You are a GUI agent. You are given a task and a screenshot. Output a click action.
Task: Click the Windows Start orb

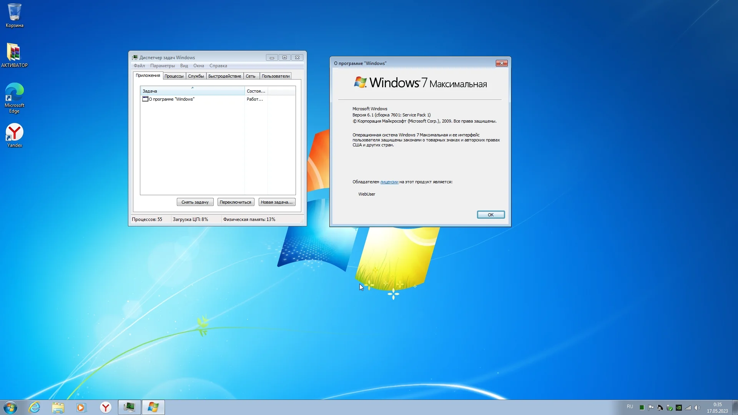point(10,407)
